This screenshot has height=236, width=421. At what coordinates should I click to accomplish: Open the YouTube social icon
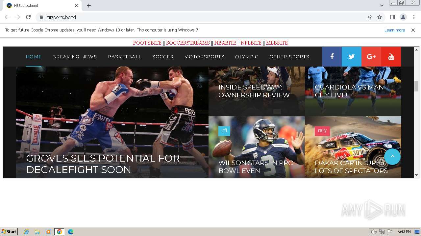click(391, 57)
